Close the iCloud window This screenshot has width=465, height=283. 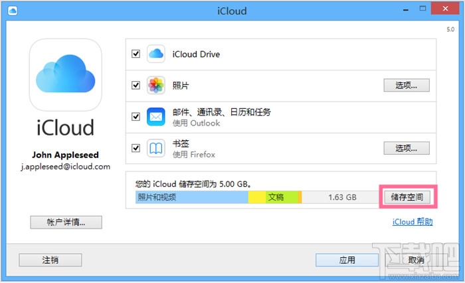pyautogui.click(x=446, y=9)
